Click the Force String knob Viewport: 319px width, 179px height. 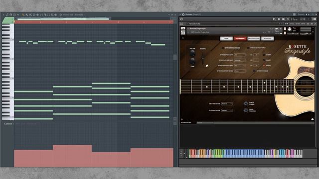tap(246, 104)
